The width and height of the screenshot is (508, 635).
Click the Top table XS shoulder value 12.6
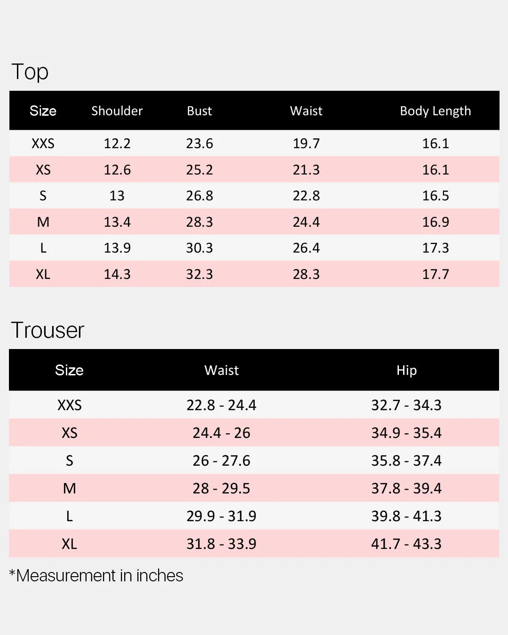(x=117, y=170)
